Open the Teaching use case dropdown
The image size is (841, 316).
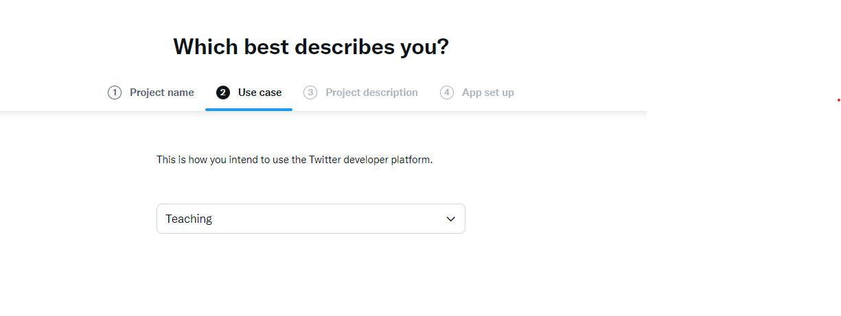tap(311, 219)
